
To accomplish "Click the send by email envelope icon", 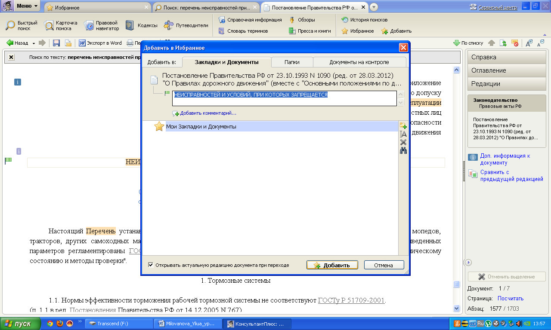I will click(68, 43).
